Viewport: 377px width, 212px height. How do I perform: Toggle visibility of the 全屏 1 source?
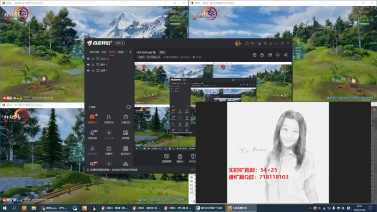tap(88, 70)
